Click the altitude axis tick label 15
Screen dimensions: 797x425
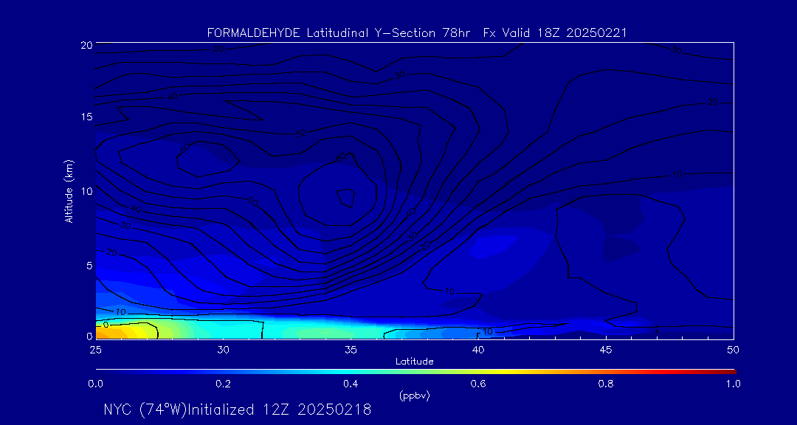point(86,117)
